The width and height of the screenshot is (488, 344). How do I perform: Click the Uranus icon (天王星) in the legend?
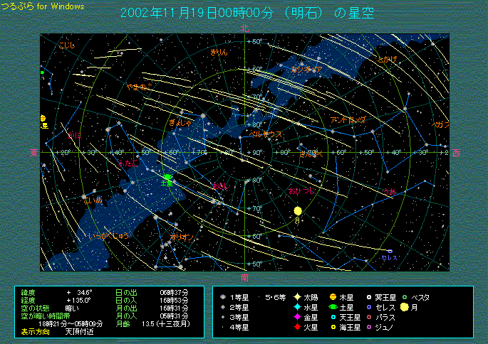333,317
